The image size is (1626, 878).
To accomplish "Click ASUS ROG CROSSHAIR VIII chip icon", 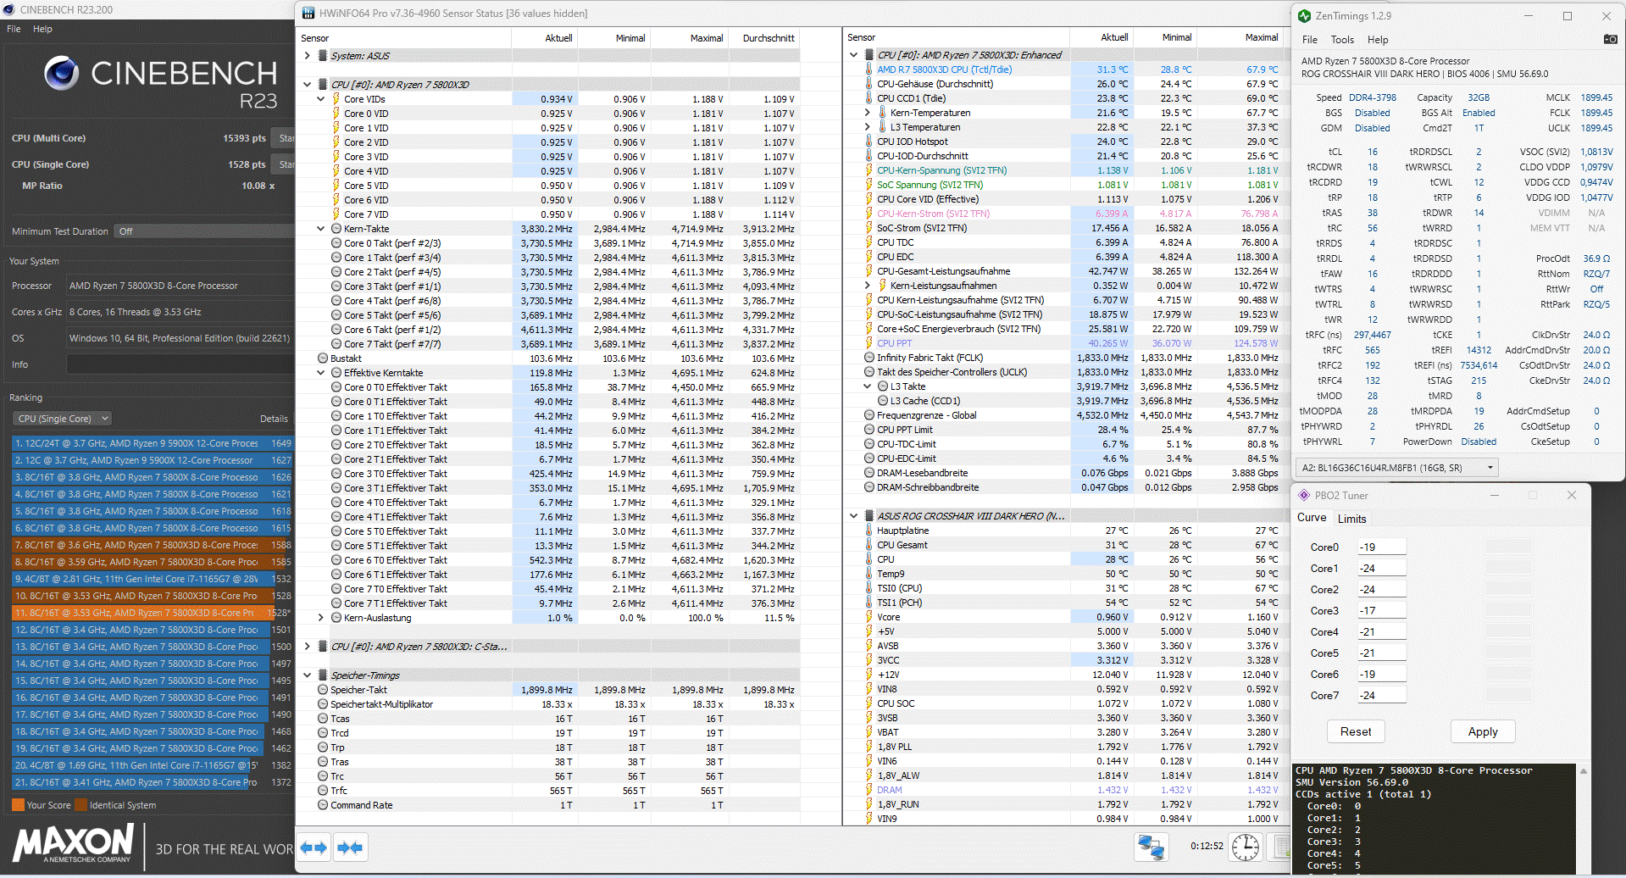I will (869, 516).
